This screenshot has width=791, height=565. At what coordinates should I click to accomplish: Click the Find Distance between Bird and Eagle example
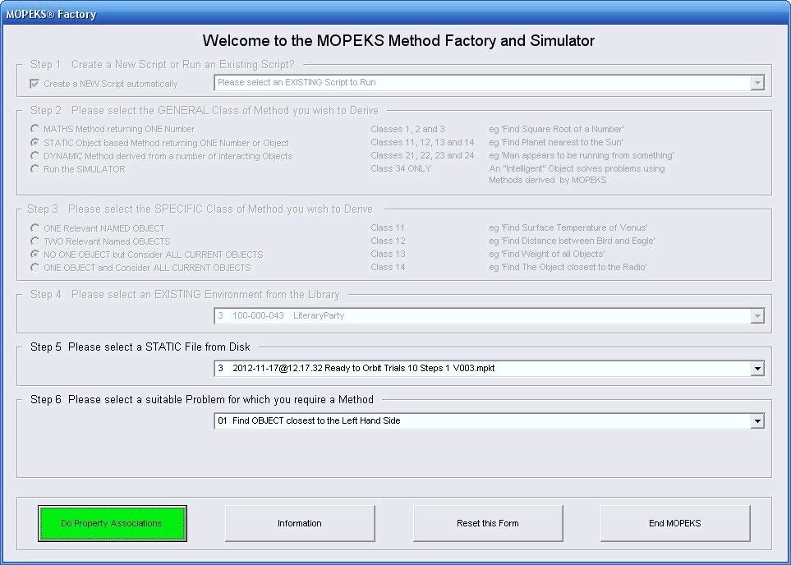click(x=572, y=241)
